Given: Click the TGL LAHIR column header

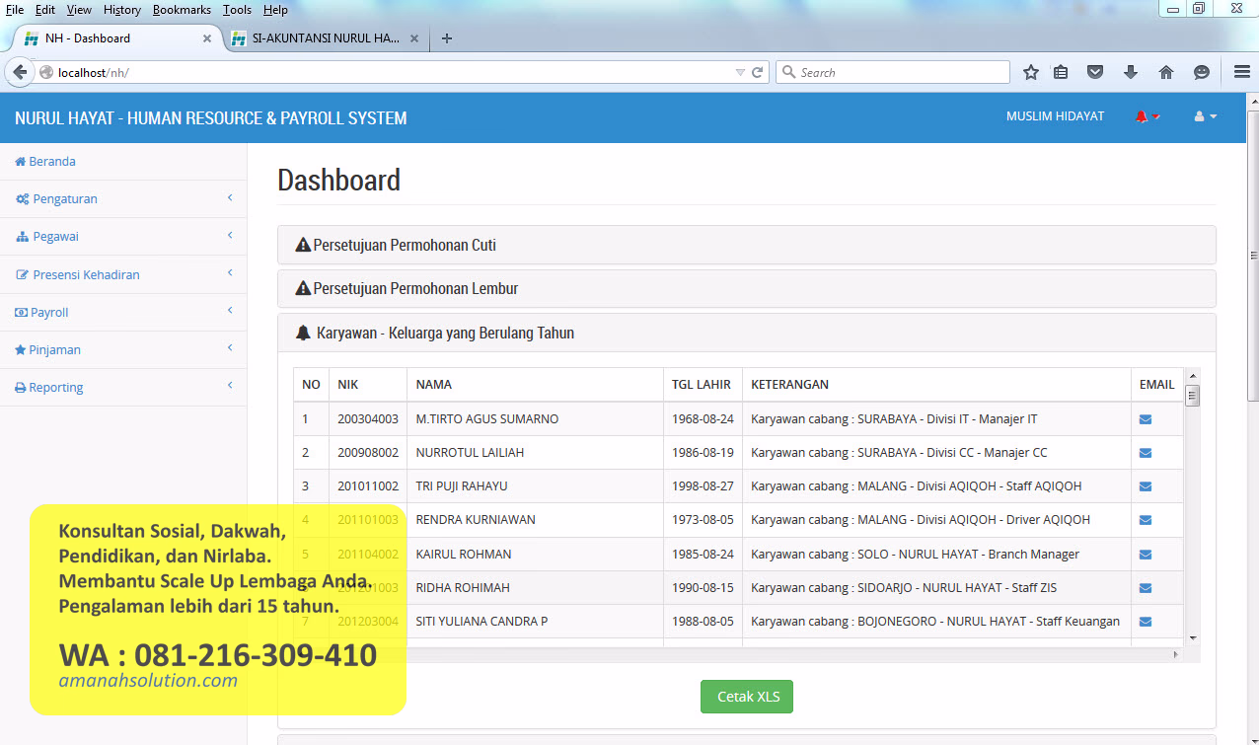Looking at the screenshot, I should (x=702, y=385).
